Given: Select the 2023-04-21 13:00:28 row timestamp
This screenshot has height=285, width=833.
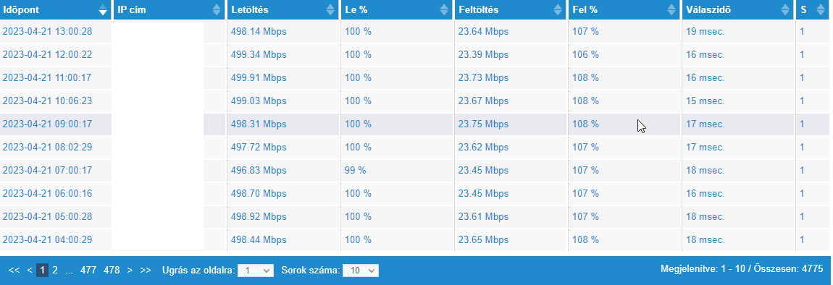Looking at the screenshot, I should [x=47, y=31].
